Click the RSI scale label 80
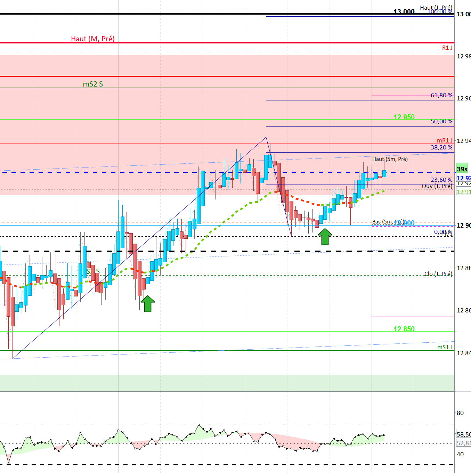Screen dimensions: 471x473 tap(460, 413)
